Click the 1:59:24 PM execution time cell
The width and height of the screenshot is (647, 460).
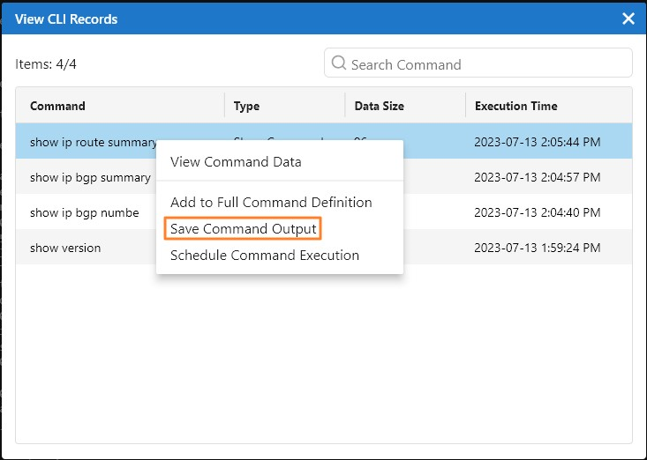(x=538, y=248)
